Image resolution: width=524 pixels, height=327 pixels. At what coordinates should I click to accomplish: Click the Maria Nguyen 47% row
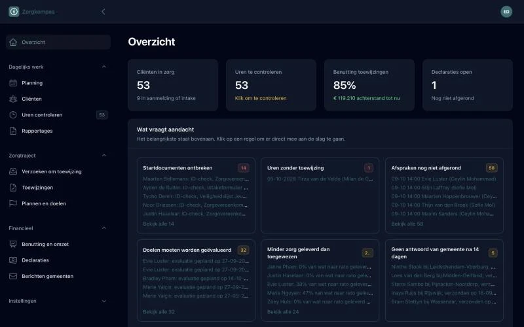320,293
